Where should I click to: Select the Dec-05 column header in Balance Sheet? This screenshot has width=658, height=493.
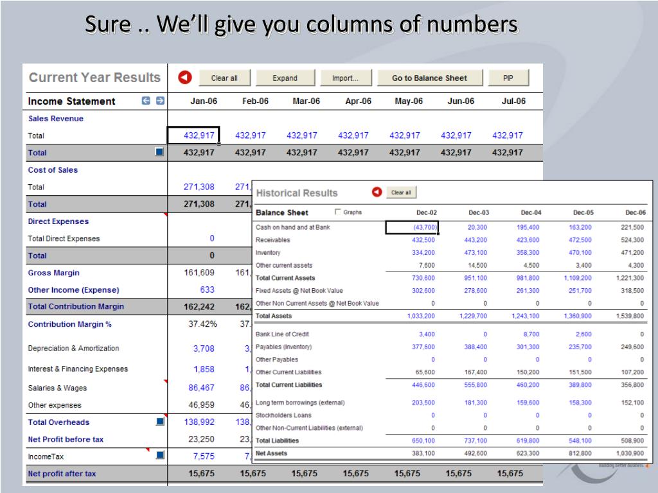pyautogui.click(x=583, y=212)
